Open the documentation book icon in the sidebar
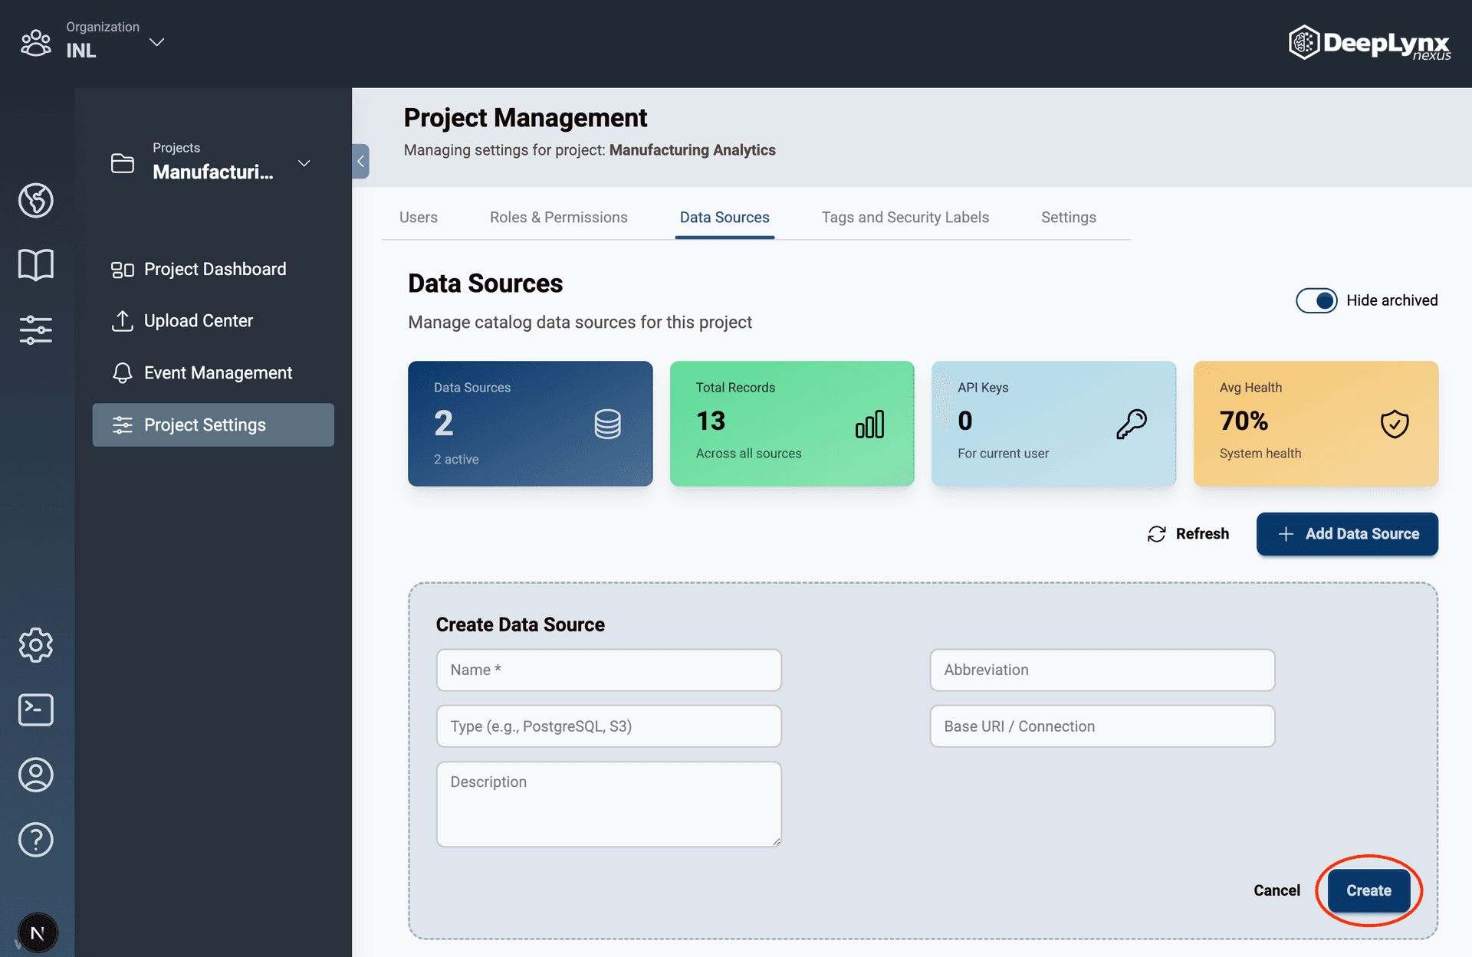This screenshot has height=957, width=1472. [35, 264]
